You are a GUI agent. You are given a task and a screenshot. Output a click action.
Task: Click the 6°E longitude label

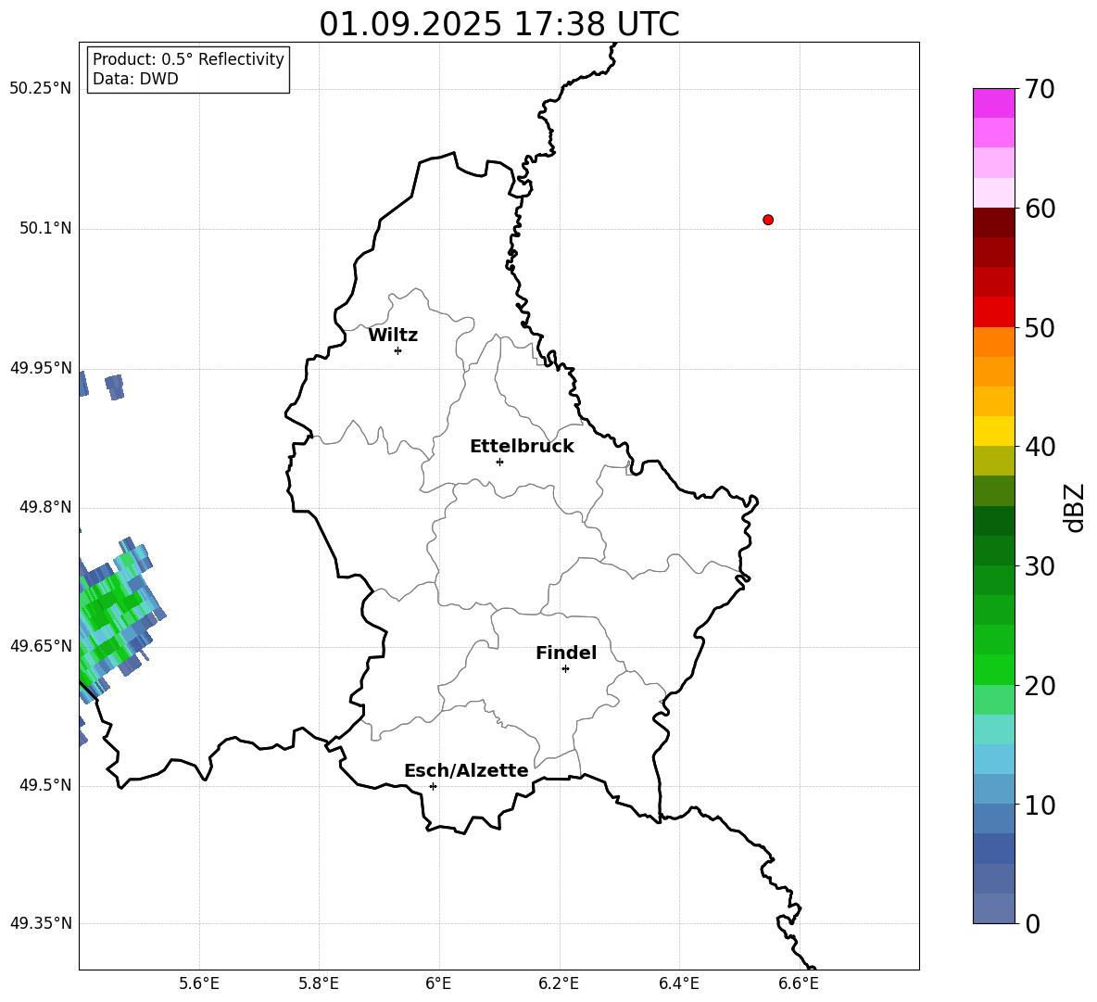coord(438,983)
